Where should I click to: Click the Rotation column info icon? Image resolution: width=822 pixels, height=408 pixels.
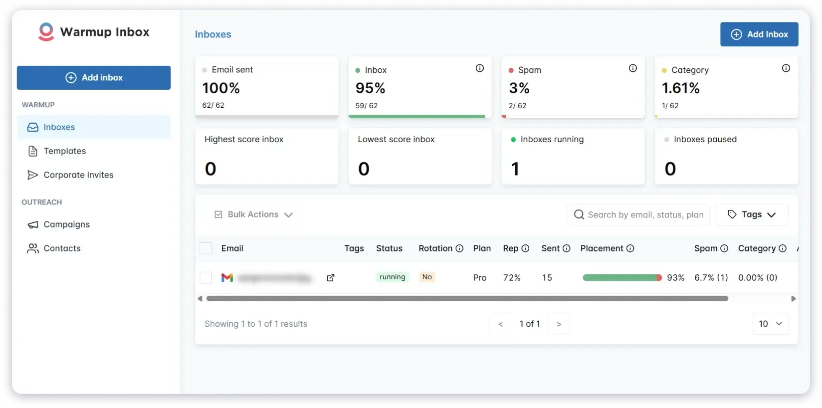(459, 248)
